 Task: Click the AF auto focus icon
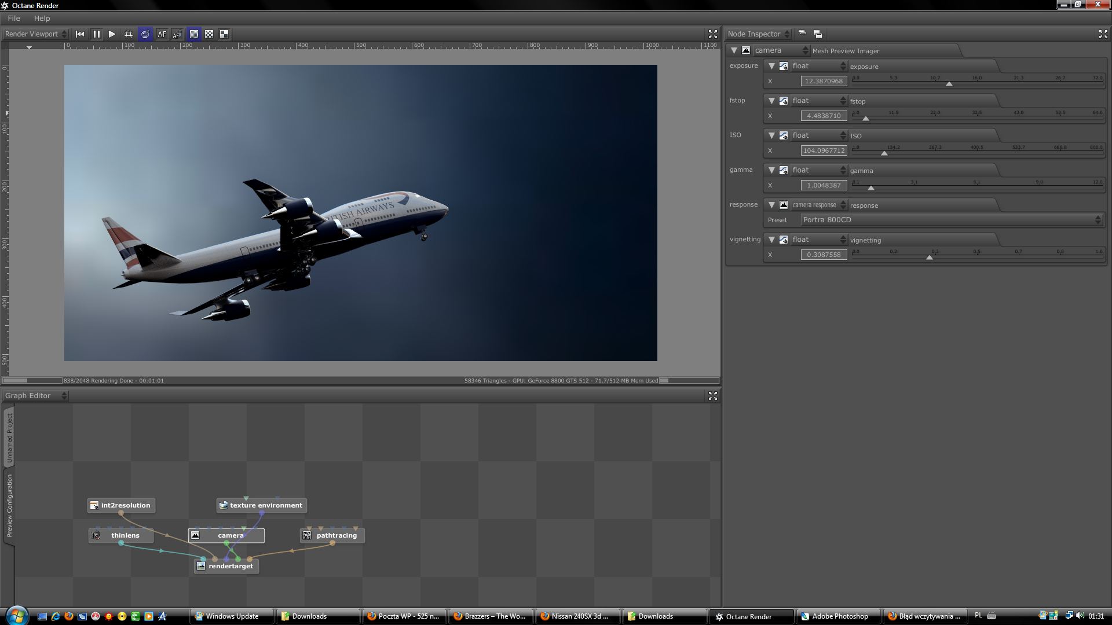pos(162,34)
